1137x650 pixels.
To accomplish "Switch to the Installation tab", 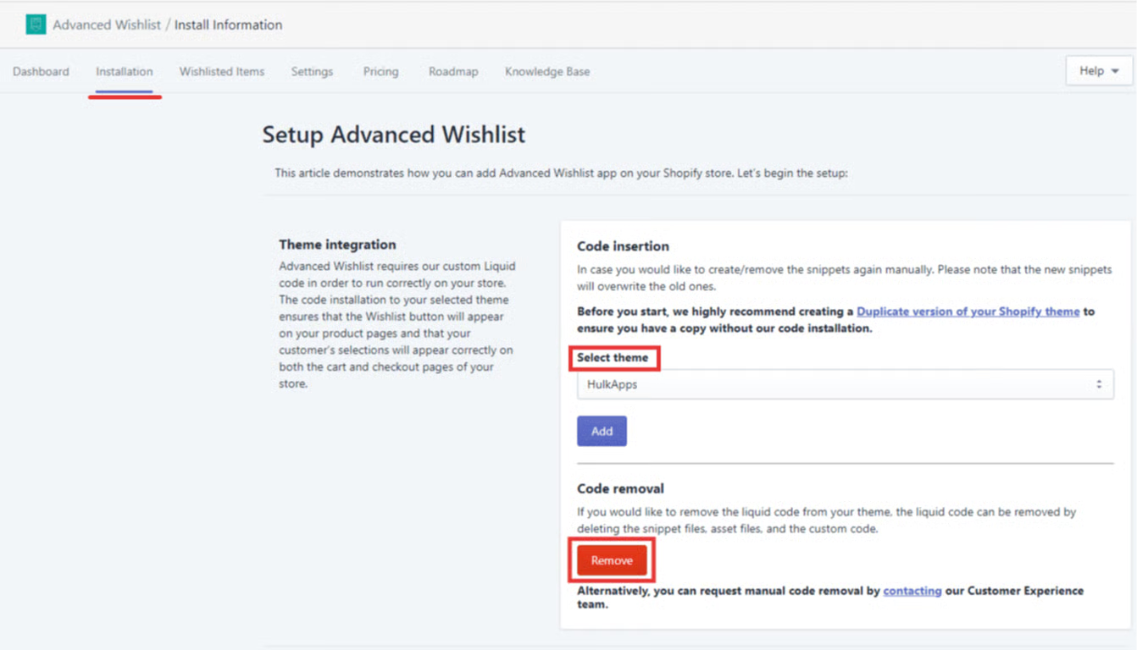I will (125, 72).
